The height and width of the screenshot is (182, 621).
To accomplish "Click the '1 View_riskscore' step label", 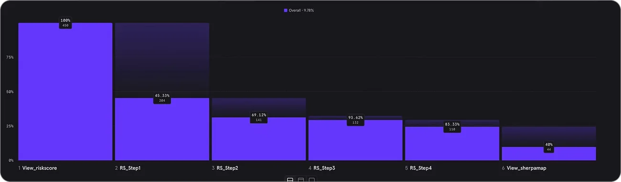I will click(x=38, y=168).
